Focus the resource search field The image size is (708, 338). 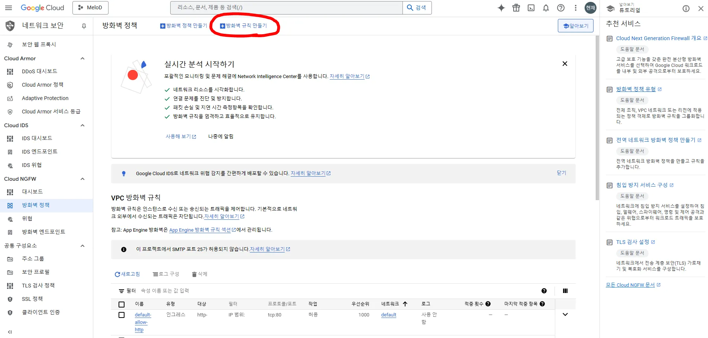pos(287,8)
